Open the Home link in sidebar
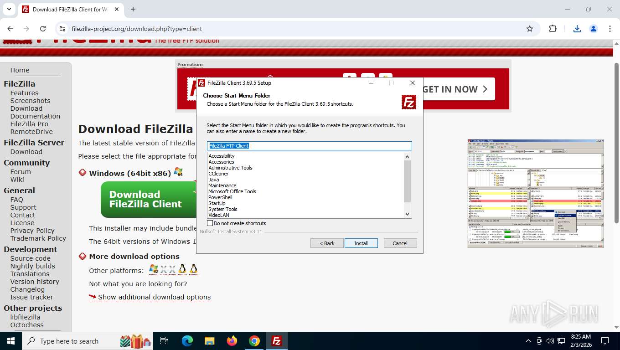 click(20, 70)
